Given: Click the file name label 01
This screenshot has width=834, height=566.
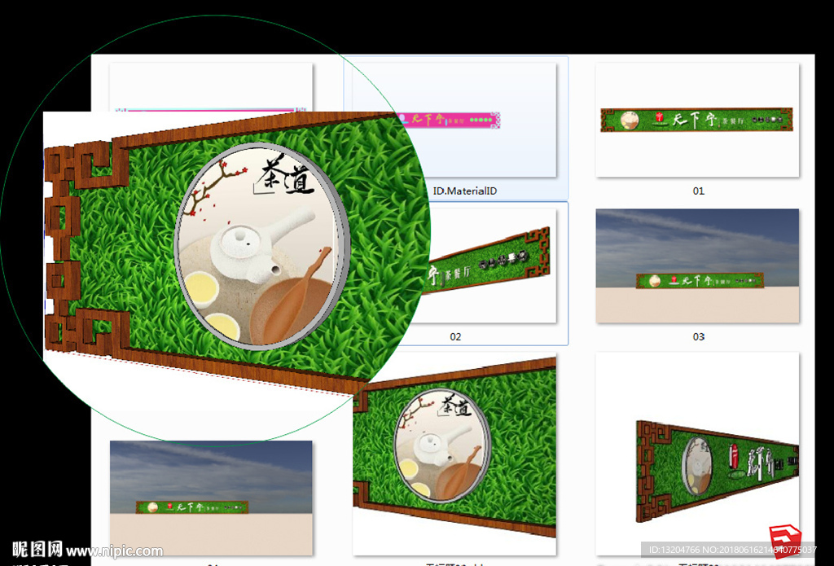Looking at the screenshot, I should 698,191.
